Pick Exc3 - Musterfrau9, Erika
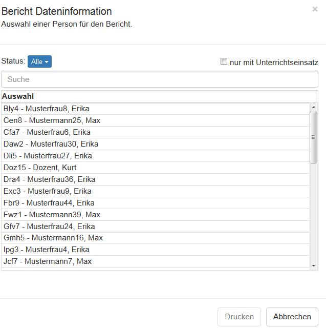 pyautogui.click(x=48, y=191)
